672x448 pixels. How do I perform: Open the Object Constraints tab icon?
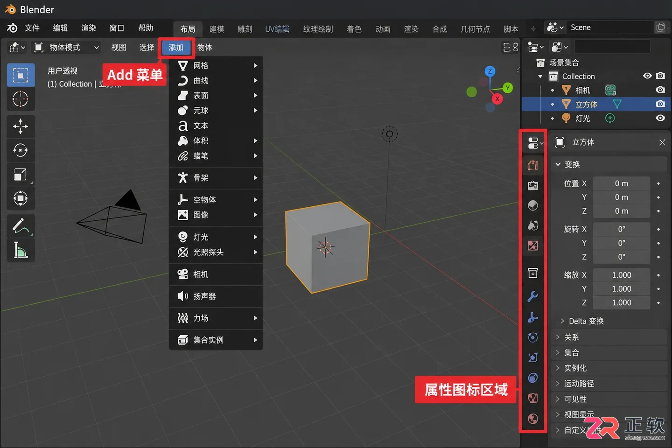point(533,357)
